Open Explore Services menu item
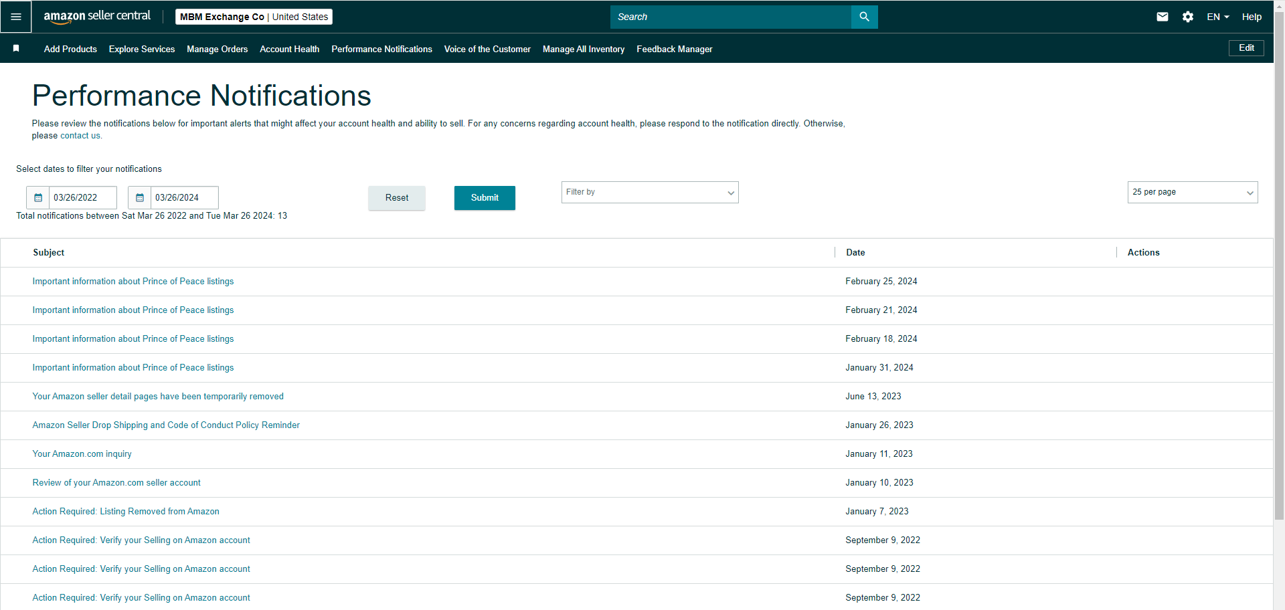This screenshot has height=610, width=1285. (x=142, y=49)
